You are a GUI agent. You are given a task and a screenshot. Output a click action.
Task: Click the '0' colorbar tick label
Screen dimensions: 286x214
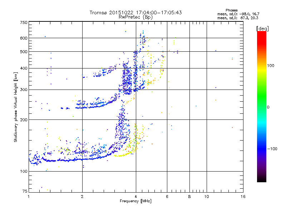tap(268, 107)
